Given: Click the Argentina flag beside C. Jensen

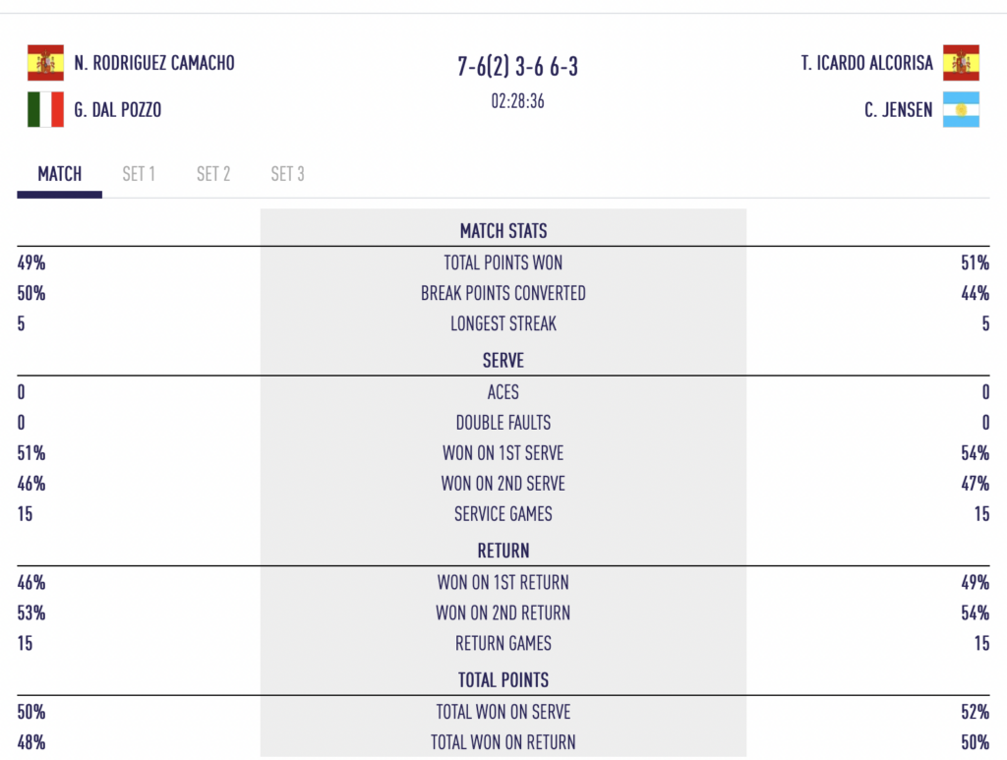Looking at the screenshot, I should pos(961,109).
